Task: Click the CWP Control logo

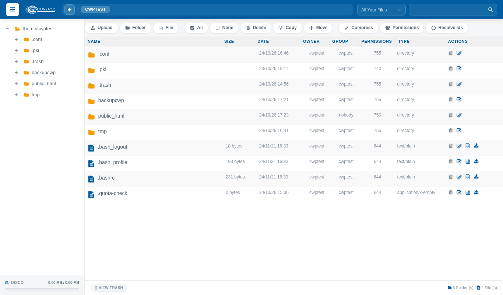Action: 41,10
